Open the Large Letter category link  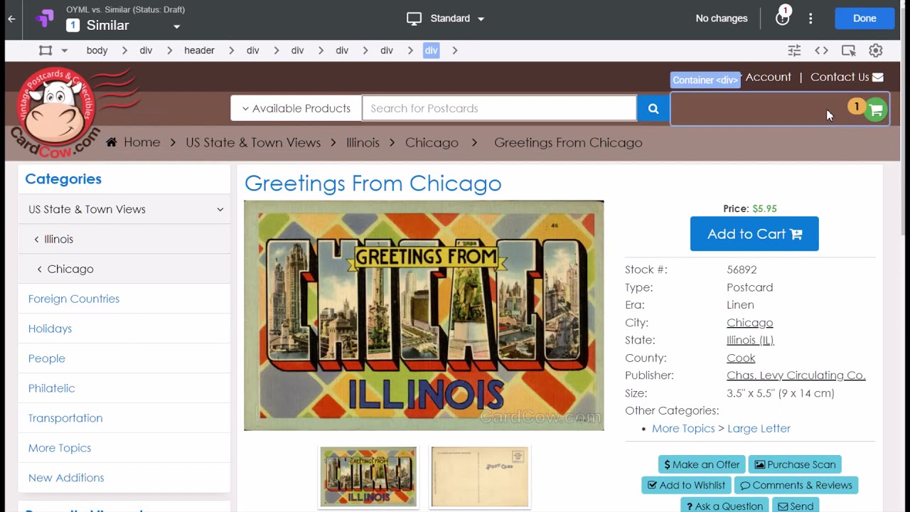759,429
